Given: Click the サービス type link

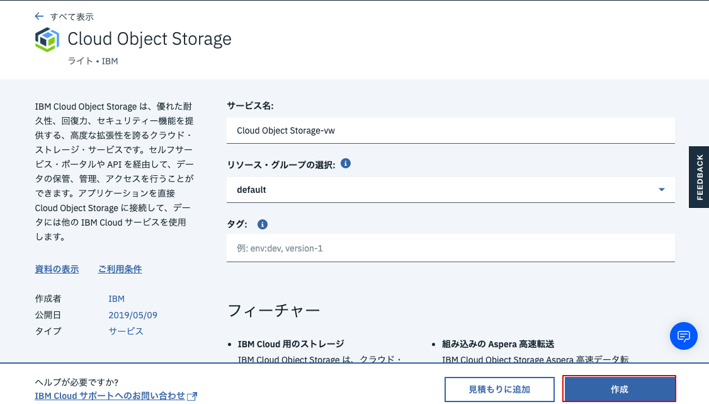Looking at the screenshot, I should (126, 331).
